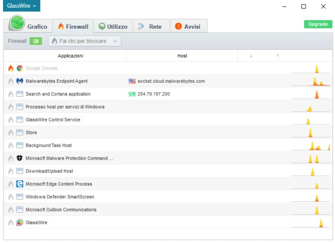
Task: Switch to the Rete tab
Action: click(x=151, y=26)
